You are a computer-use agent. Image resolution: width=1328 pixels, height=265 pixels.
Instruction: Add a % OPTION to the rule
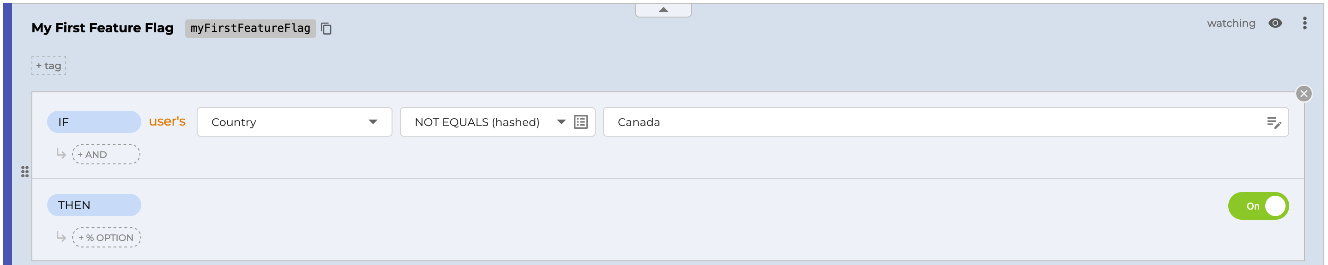106,238
